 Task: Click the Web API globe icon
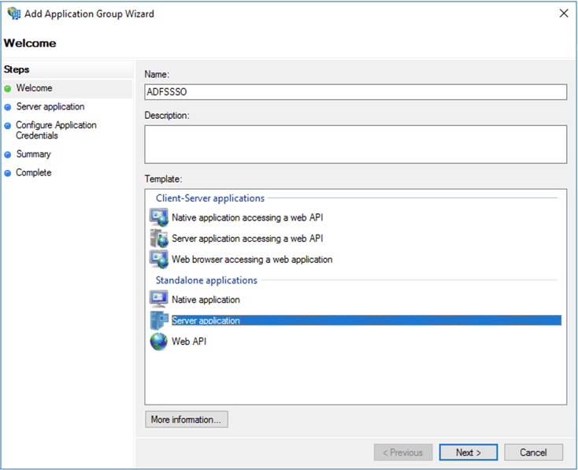pos(158,342)
